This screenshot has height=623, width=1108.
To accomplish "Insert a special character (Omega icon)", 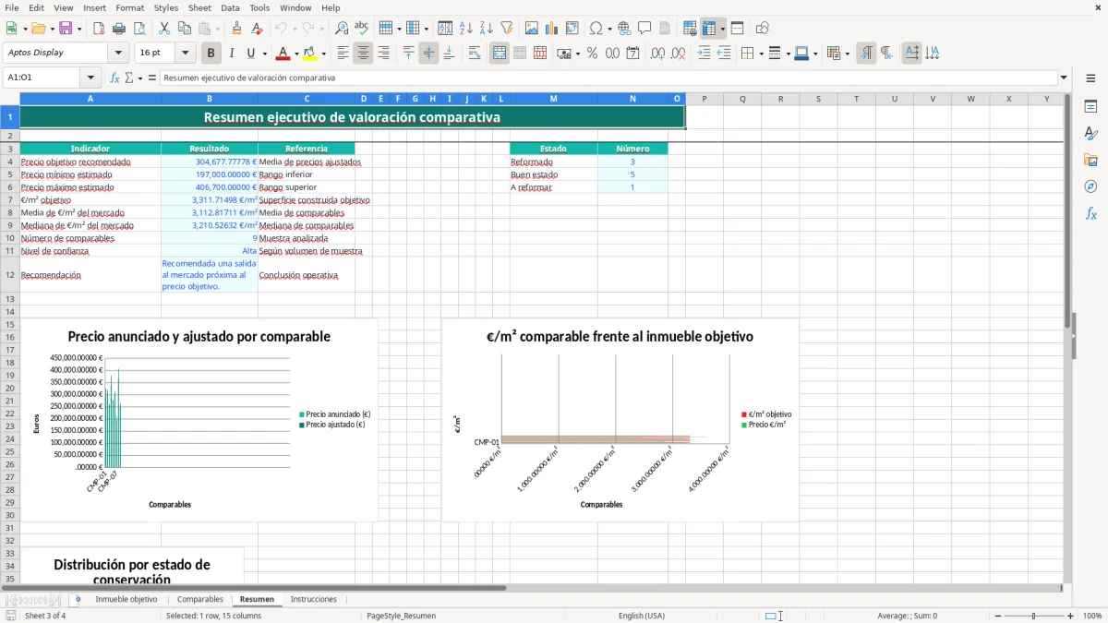I will [596, 29].
